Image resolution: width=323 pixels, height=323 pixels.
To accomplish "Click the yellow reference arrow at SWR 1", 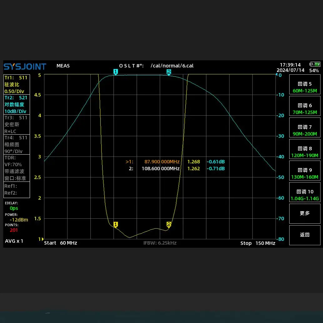I will tap(42, 239).
